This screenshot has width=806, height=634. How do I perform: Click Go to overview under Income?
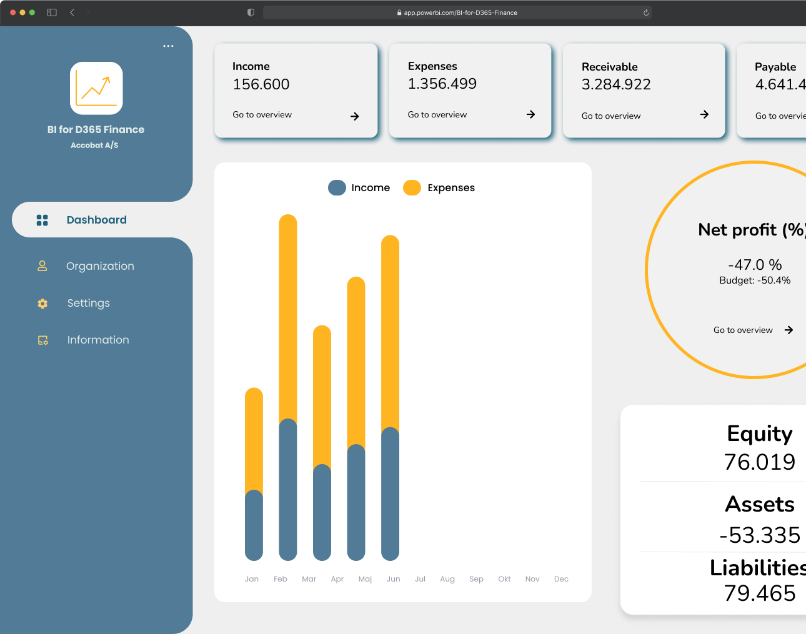coord(262,115)
